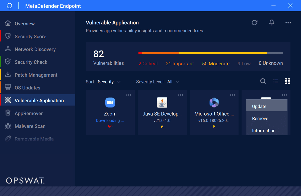Refresh the vulnerable application list
Screen dimensions: 301x196
point(255,23)
